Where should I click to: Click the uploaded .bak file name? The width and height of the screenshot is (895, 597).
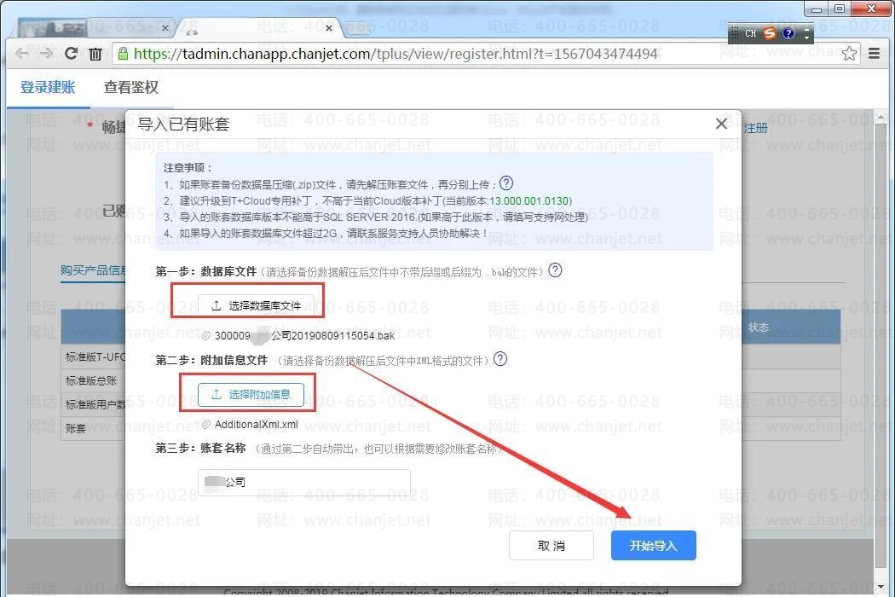coord(304,336)
